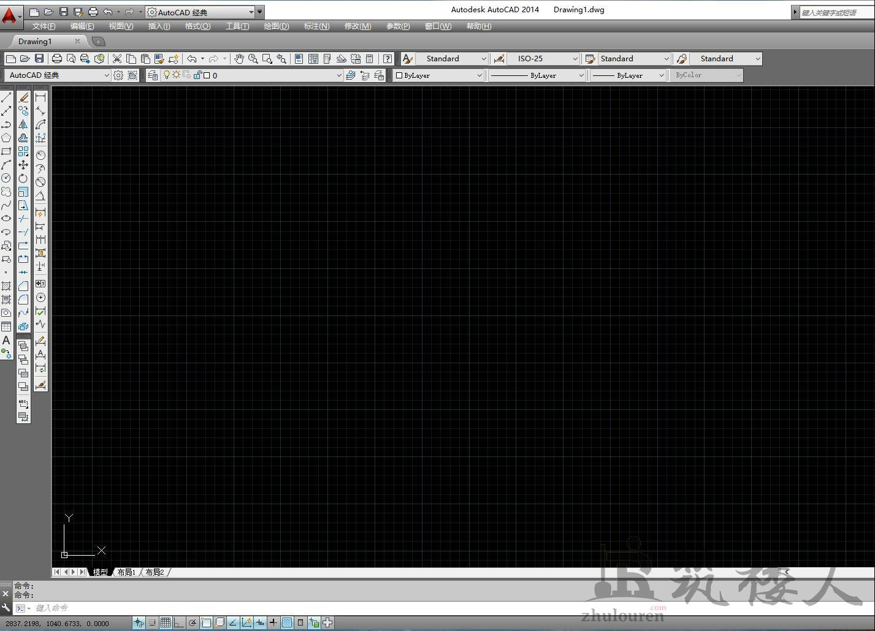Select the Radius dimension tool
The image size is (875, 631).
(x=40, y=155)
